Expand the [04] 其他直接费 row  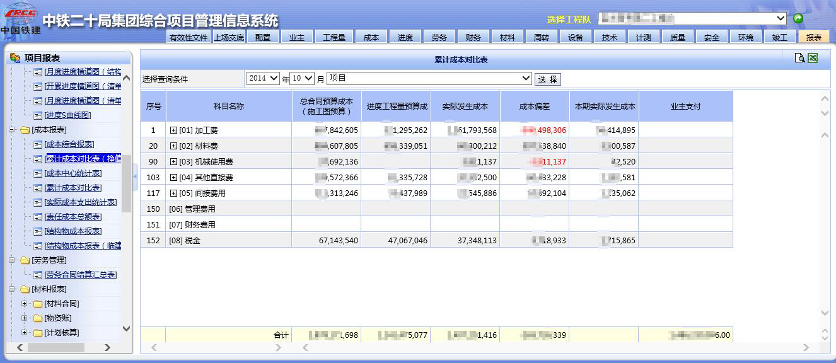tap(174, 178)
